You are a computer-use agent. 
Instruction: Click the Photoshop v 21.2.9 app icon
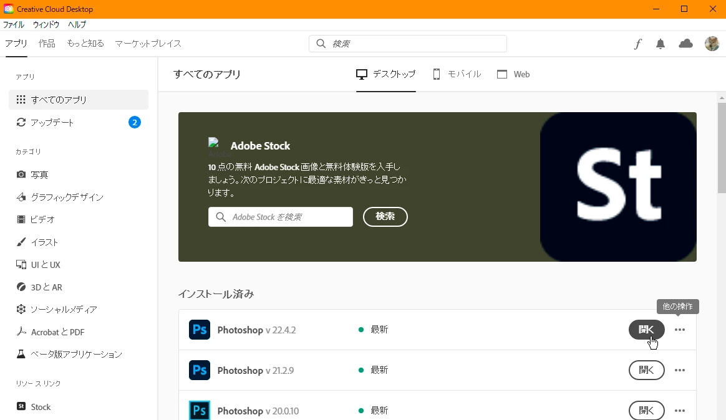point(200,370)
